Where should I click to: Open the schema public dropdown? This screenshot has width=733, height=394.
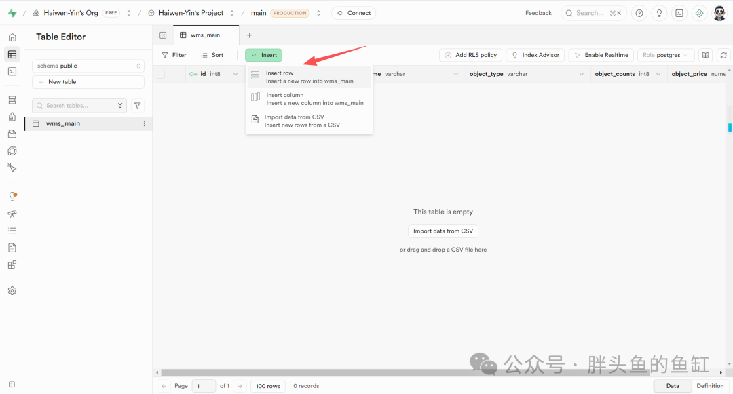tap(88, 66)
